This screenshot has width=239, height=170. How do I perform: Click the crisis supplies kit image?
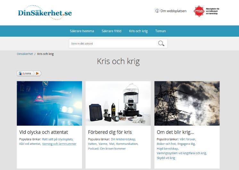[118, 103]
